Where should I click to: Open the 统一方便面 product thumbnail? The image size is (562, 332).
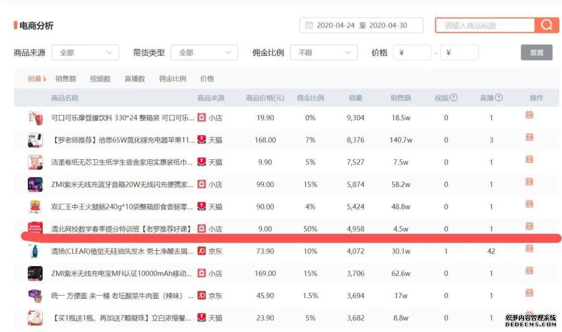tap(35, 296)
